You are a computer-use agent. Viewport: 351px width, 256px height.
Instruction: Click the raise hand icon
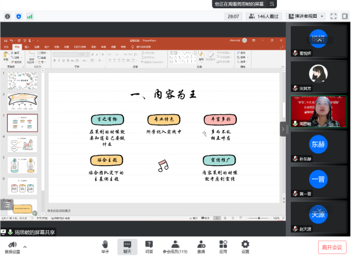105,244
